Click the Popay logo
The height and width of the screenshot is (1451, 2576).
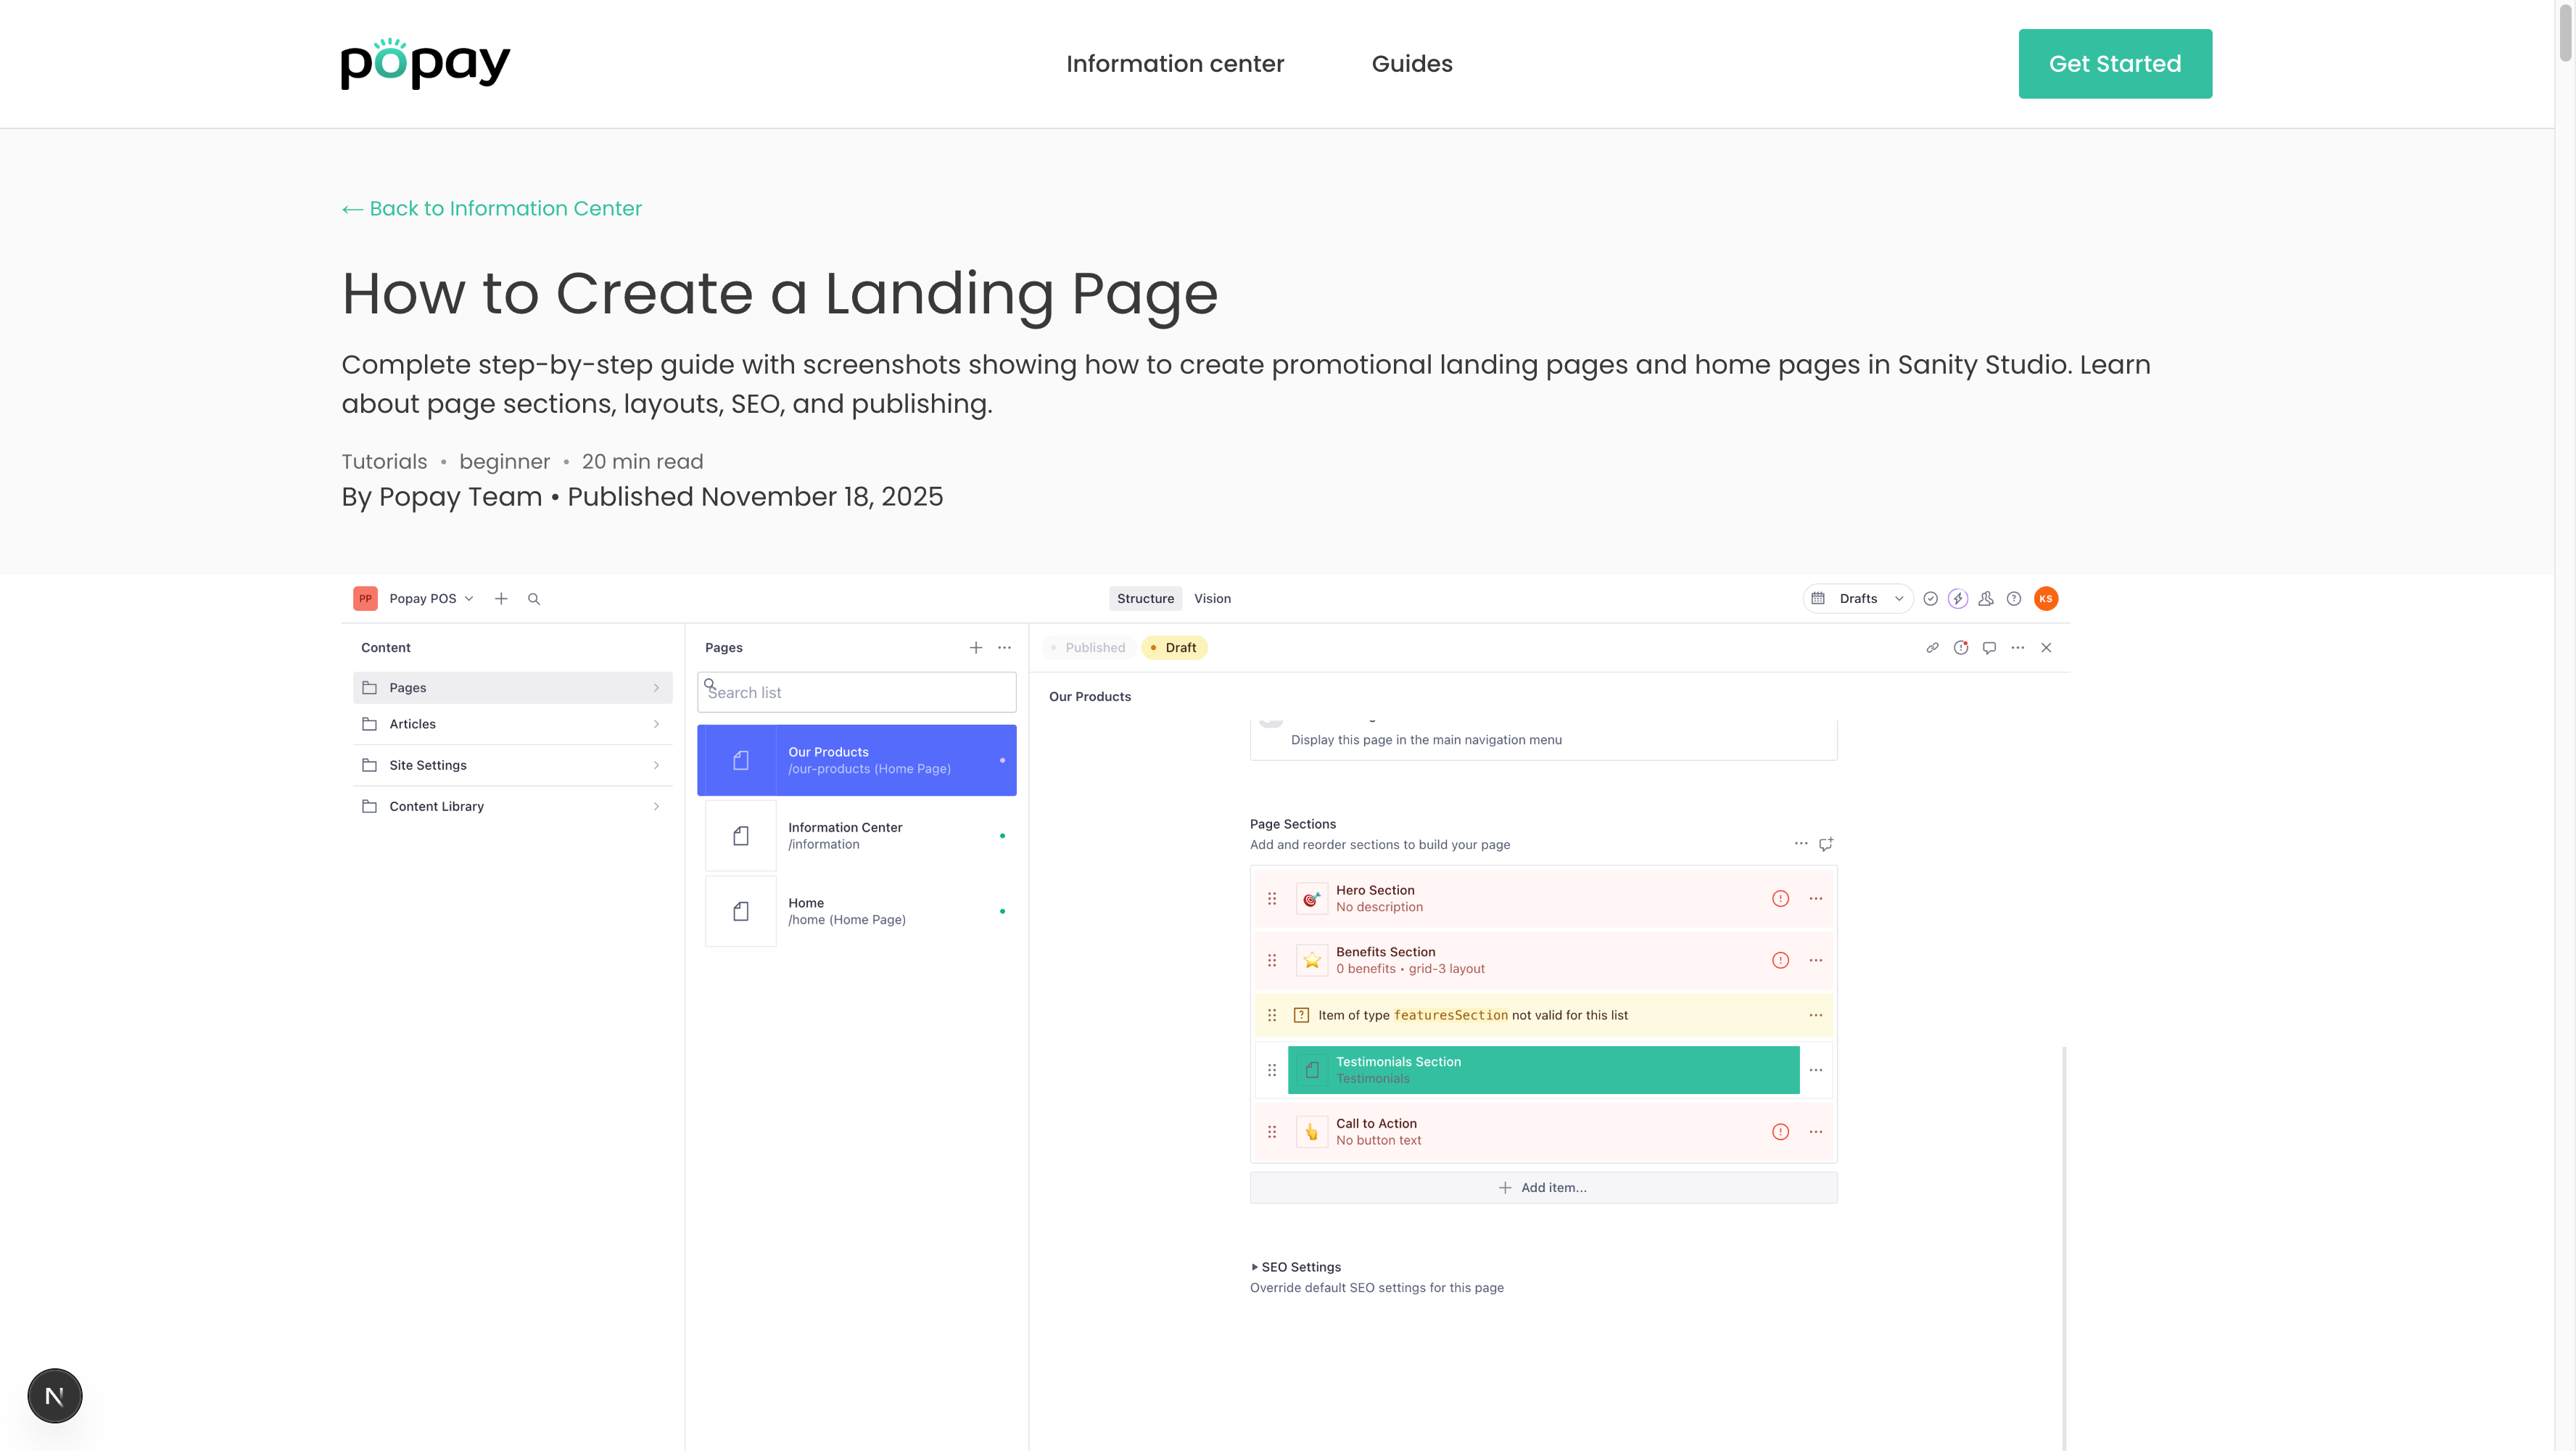pyautogui.click(x=425, y=64)
